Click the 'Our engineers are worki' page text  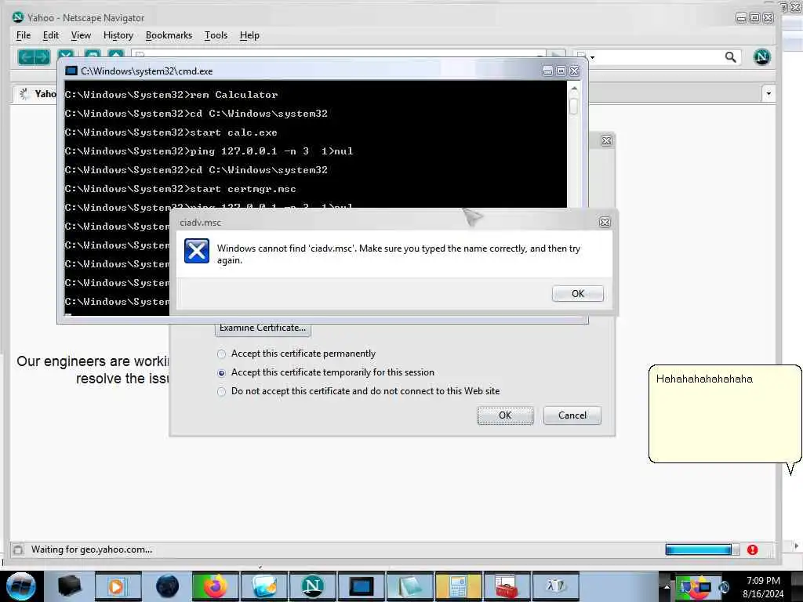pos(93,361)
